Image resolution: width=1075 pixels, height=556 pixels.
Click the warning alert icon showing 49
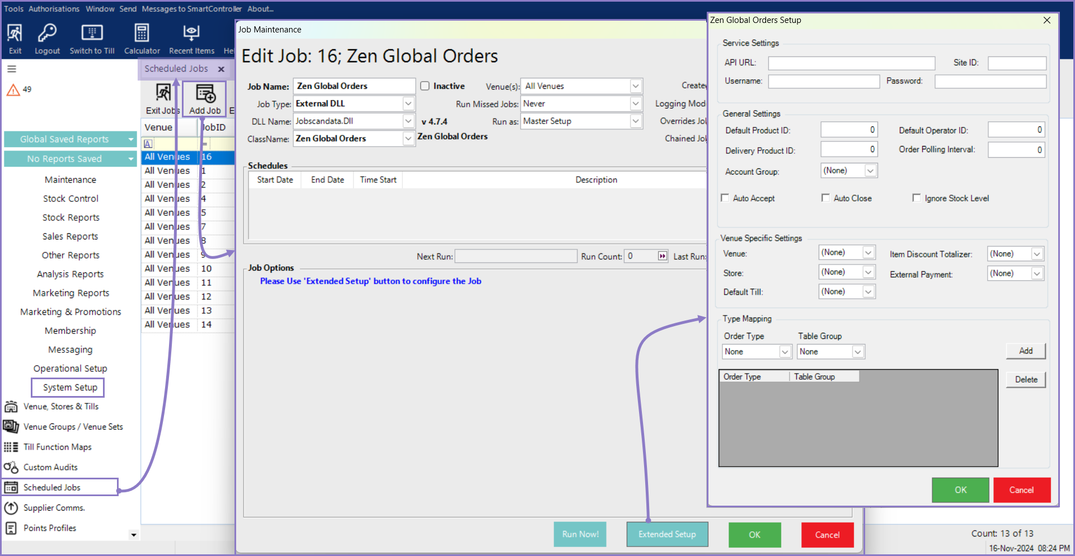[13, 89]
